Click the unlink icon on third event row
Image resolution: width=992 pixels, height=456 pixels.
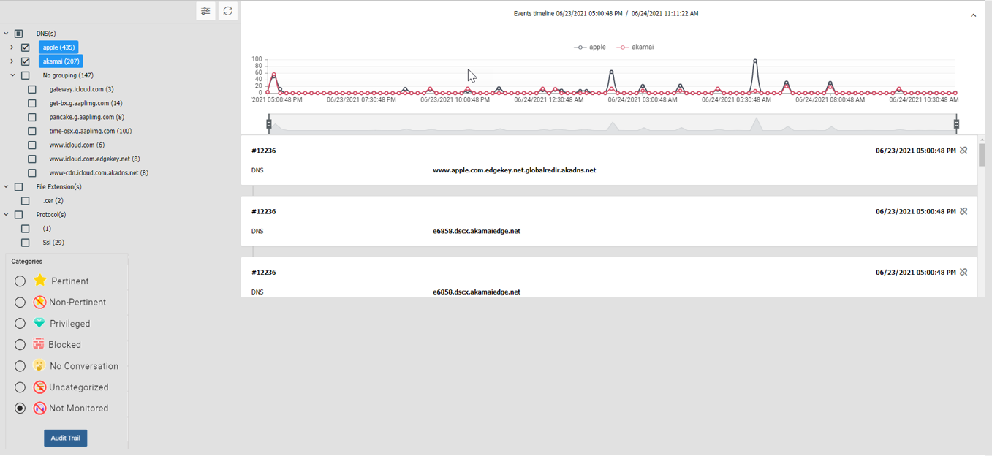[x=963, y=272]
